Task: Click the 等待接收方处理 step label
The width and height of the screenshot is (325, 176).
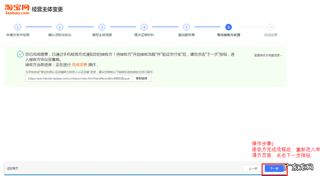Action: (x=228, y=35)
